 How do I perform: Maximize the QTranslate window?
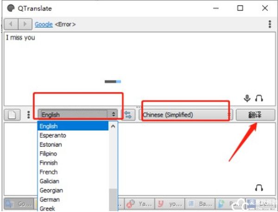pyautogui.click(x=240, y=8)
